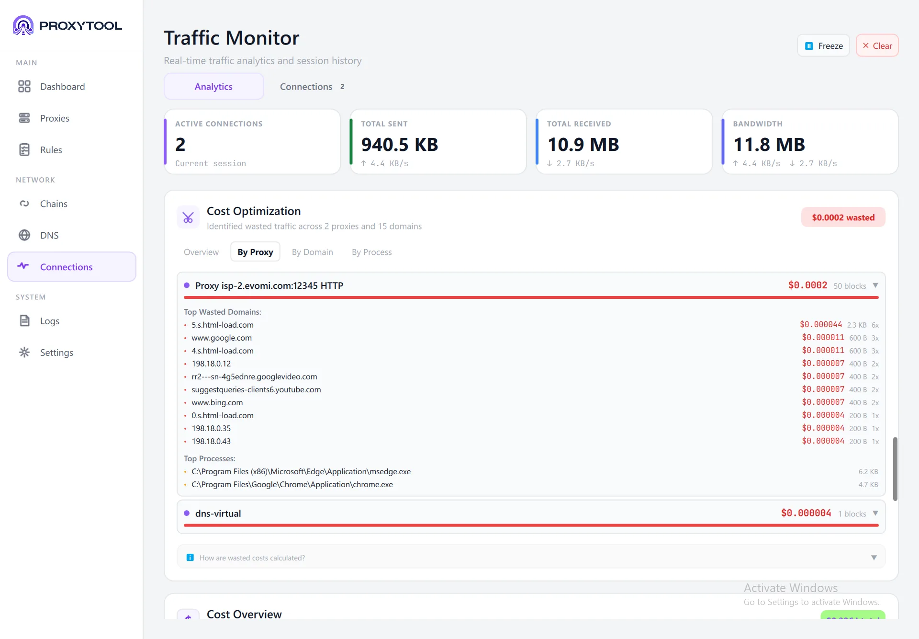The height and width of the screenshot is (639, 919).
Task: Click the red waste bar under isp-2.evomi.com
Action: click(531, 297)
